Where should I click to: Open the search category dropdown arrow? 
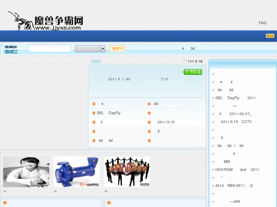click(103, 49)
